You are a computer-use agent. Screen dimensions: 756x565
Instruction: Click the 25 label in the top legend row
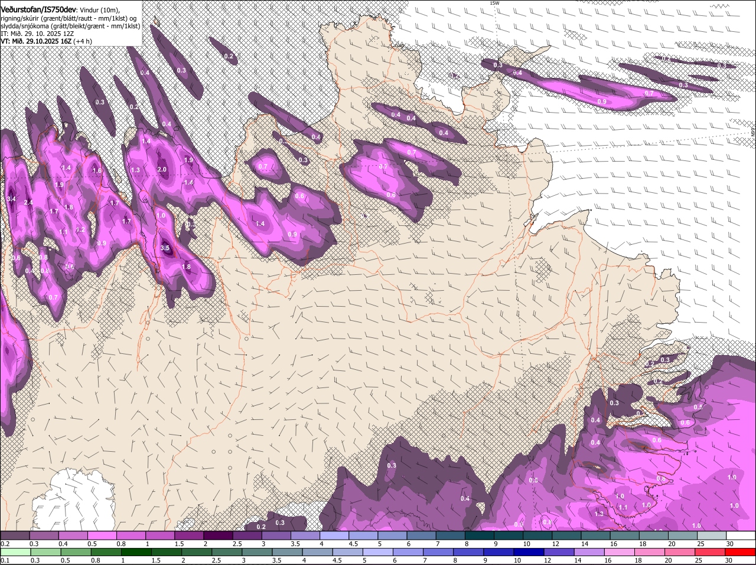coord(700,544)
